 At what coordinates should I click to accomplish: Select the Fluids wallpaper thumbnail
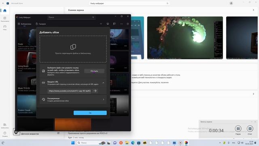(27, 39)
